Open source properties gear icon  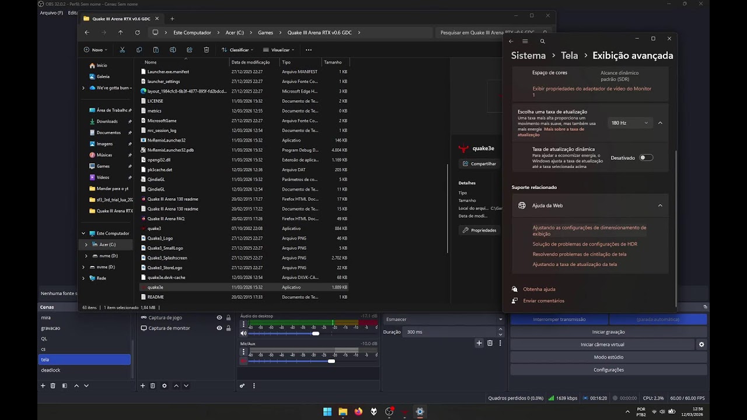(x=164, y=386)
